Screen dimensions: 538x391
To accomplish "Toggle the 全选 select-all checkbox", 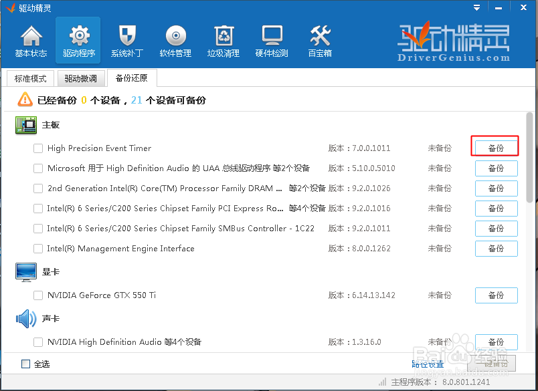I will tap(25, 364).
